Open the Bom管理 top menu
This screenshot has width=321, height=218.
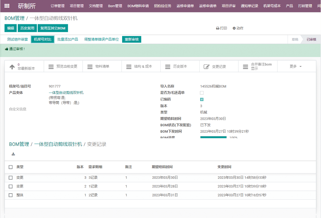[115, 6]
